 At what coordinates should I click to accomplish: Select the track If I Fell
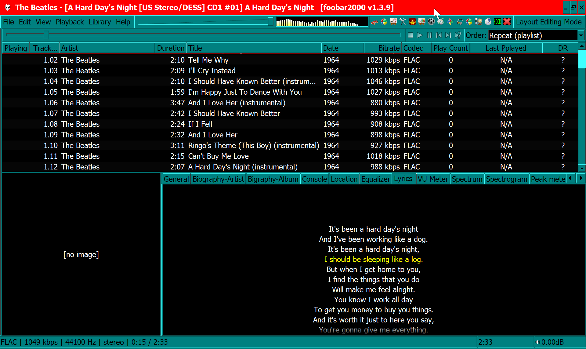coord(290,124)
